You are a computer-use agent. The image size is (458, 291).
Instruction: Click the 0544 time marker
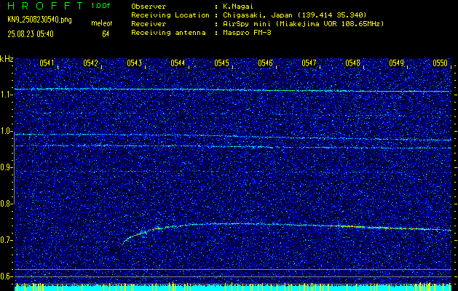178,63
